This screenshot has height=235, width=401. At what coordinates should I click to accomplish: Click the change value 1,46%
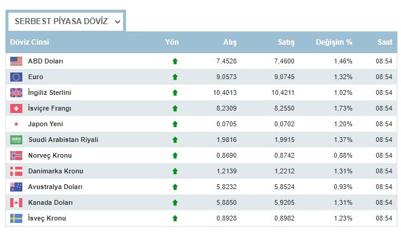click(x=343, y=61)
